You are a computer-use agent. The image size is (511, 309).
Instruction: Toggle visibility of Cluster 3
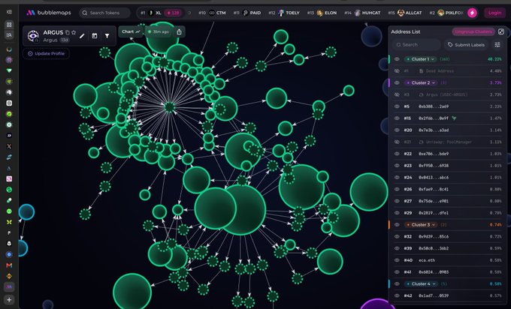tap(397, 225)
